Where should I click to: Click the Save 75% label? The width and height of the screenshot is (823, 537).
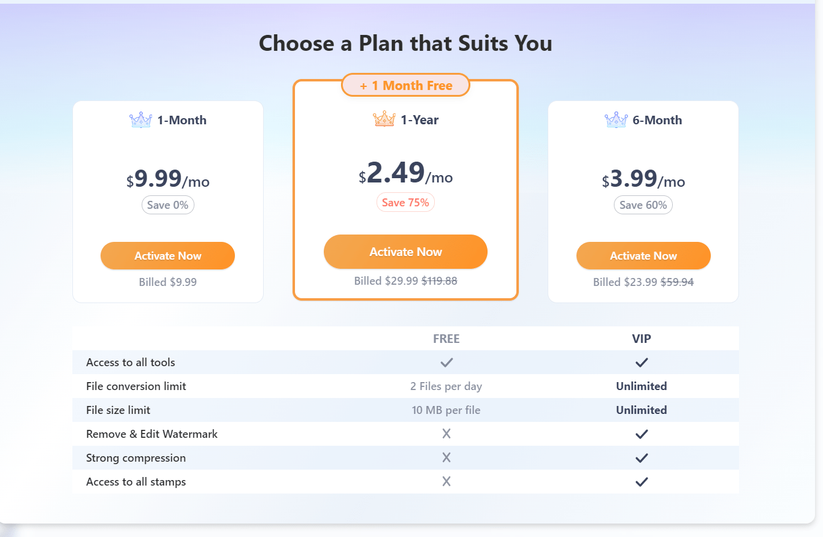pos(405,203)
